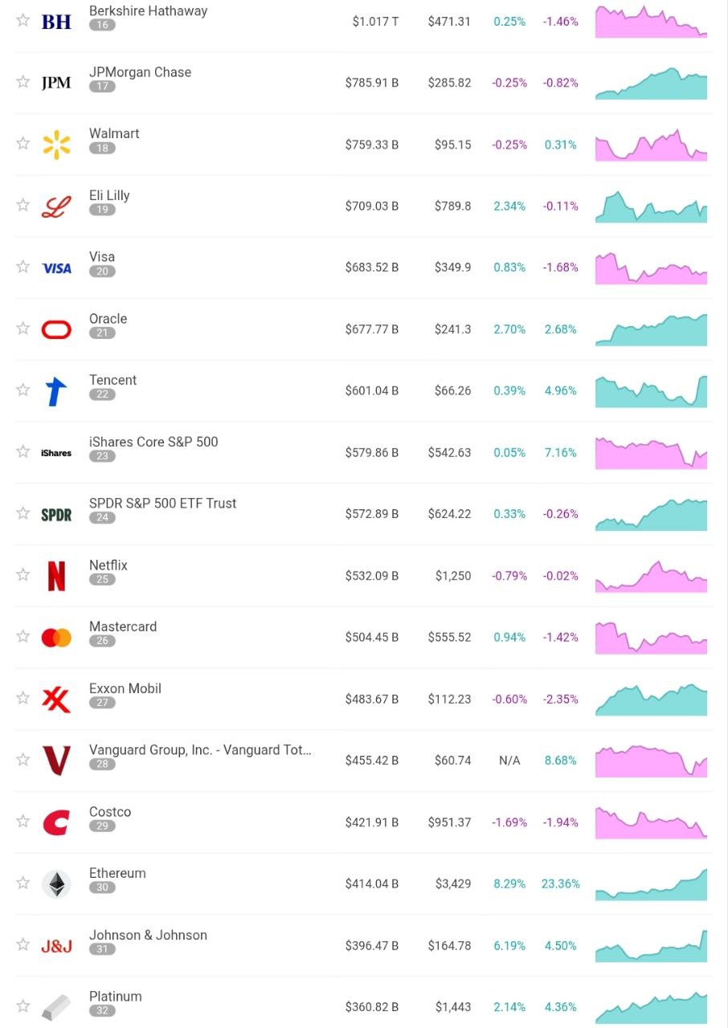Toggle favorite star for Visa
This screenshot has height=1028, width=728.
tap(22, 267)
